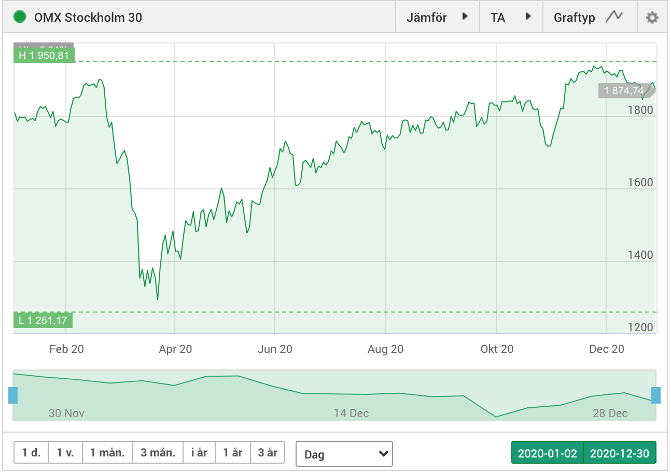Grab the left blue range slider handle
The height and width of the screenshot is (473, 671).
[13, 395]
